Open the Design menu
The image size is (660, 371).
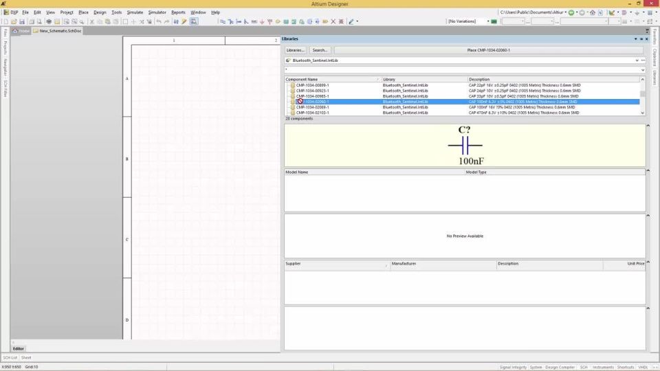point(100,12)
